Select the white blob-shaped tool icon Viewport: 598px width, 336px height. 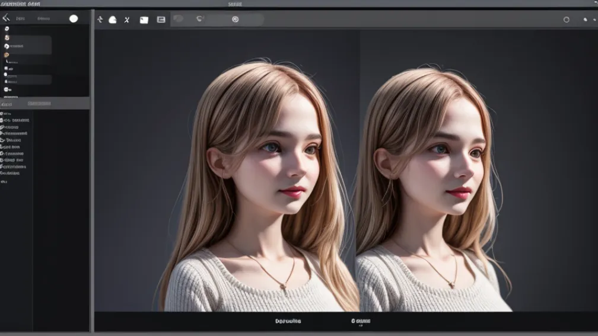(x=113, y=20)
